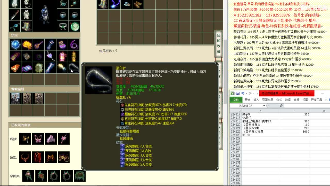
Task: Click cell containing 果子5
Action: 260,114
